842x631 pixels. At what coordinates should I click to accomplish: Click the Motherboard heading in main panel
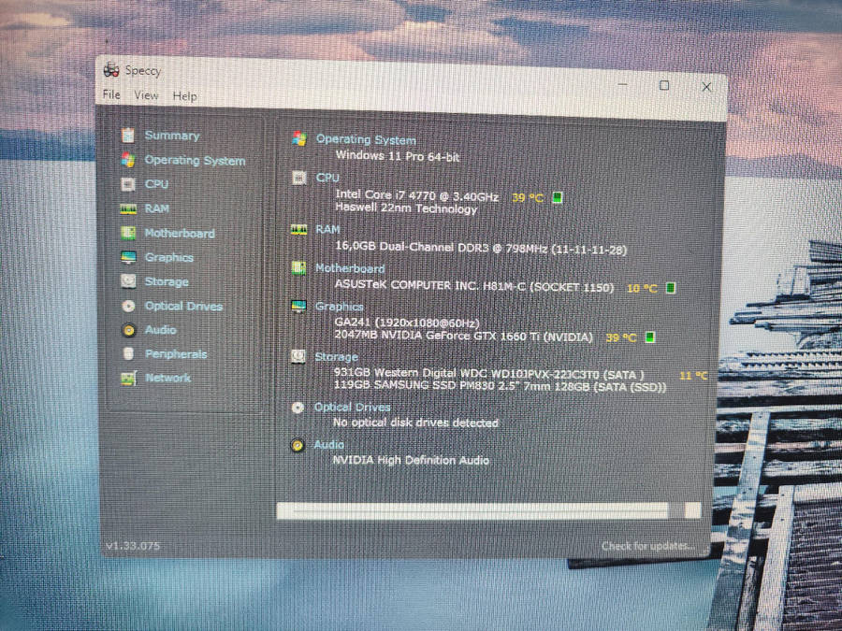click(349, 268)
